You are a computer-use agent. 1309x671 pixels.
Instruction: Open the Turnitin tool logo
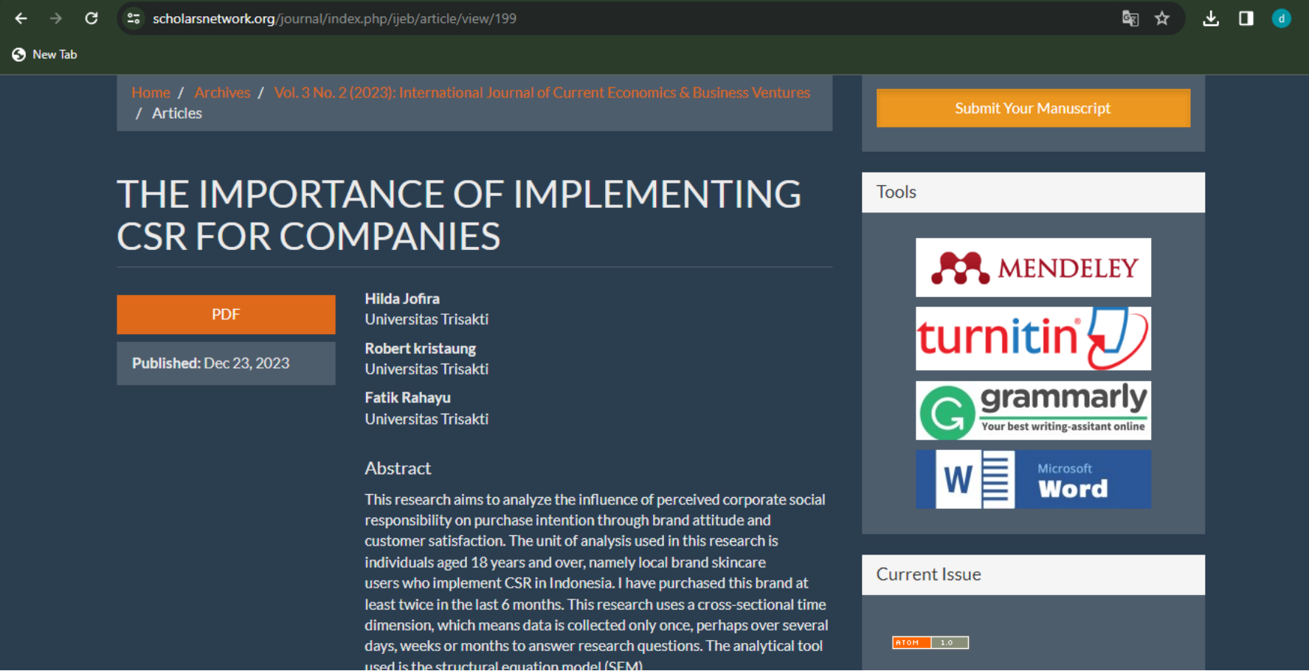[x=1032, y=338]
